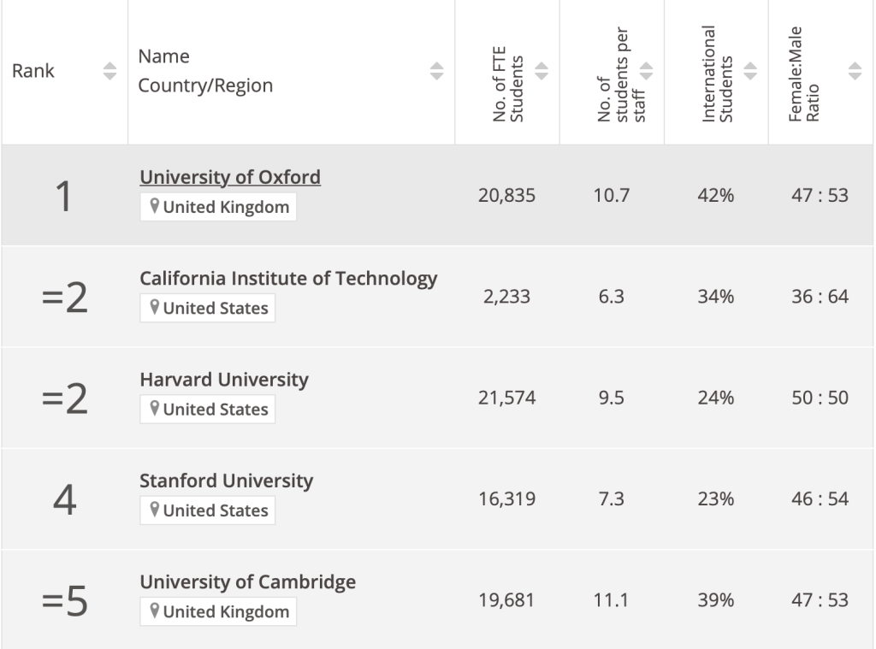The image size is (876, 649).
Task: Click the International Students header text
Action: pos(718,74)
